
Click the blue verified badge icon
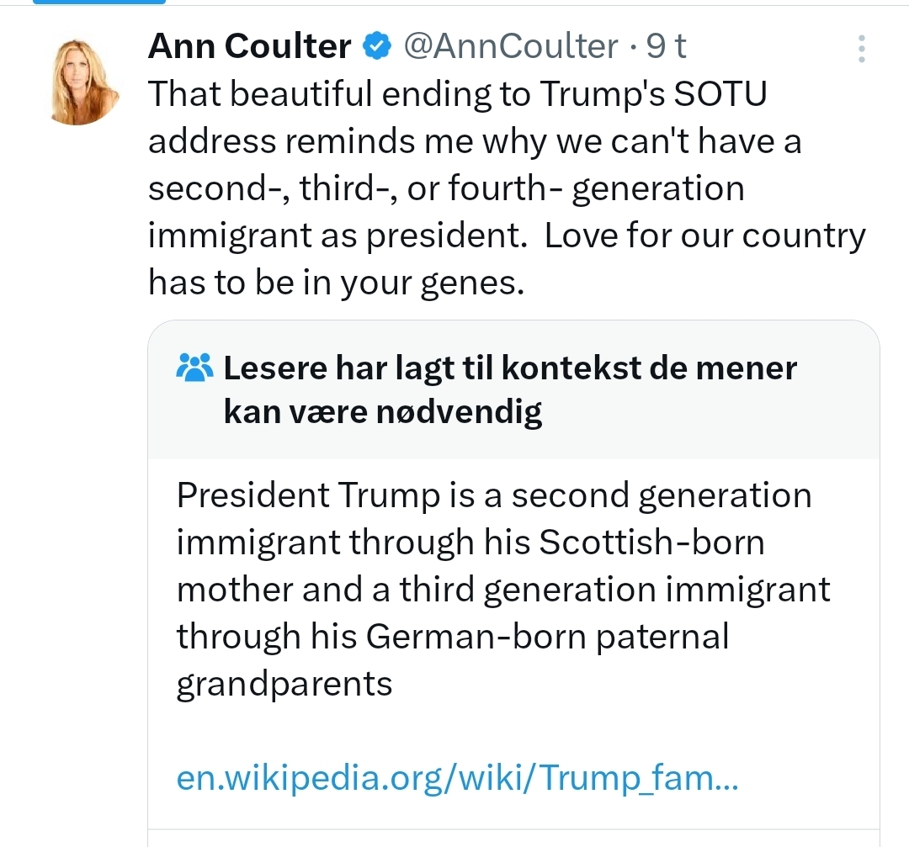[x=377, y=47]
